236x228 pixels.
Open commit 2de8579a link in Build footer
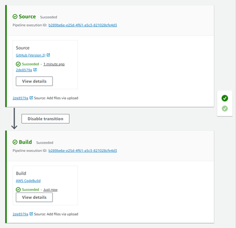20,214
